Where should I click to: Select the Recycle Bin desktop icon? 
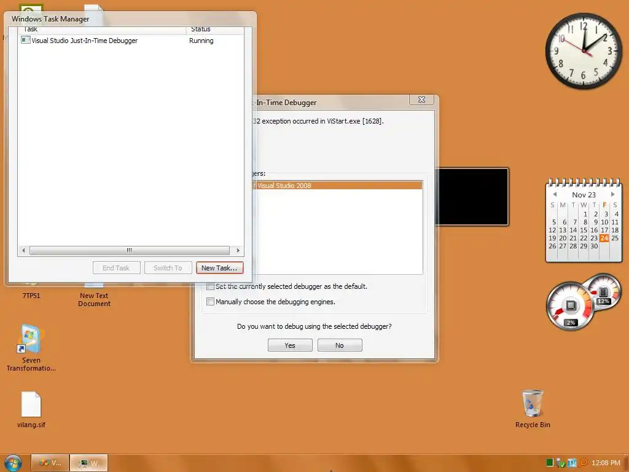pos(533,409)
